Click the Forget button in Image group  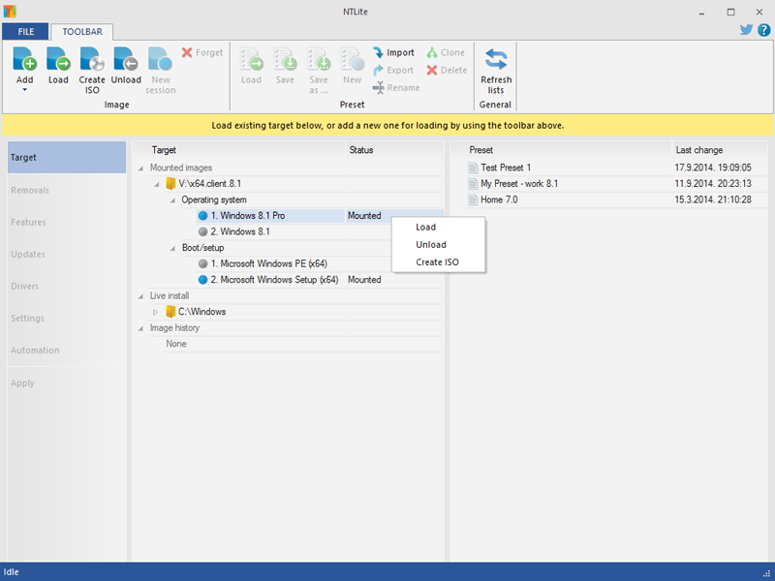202,52
